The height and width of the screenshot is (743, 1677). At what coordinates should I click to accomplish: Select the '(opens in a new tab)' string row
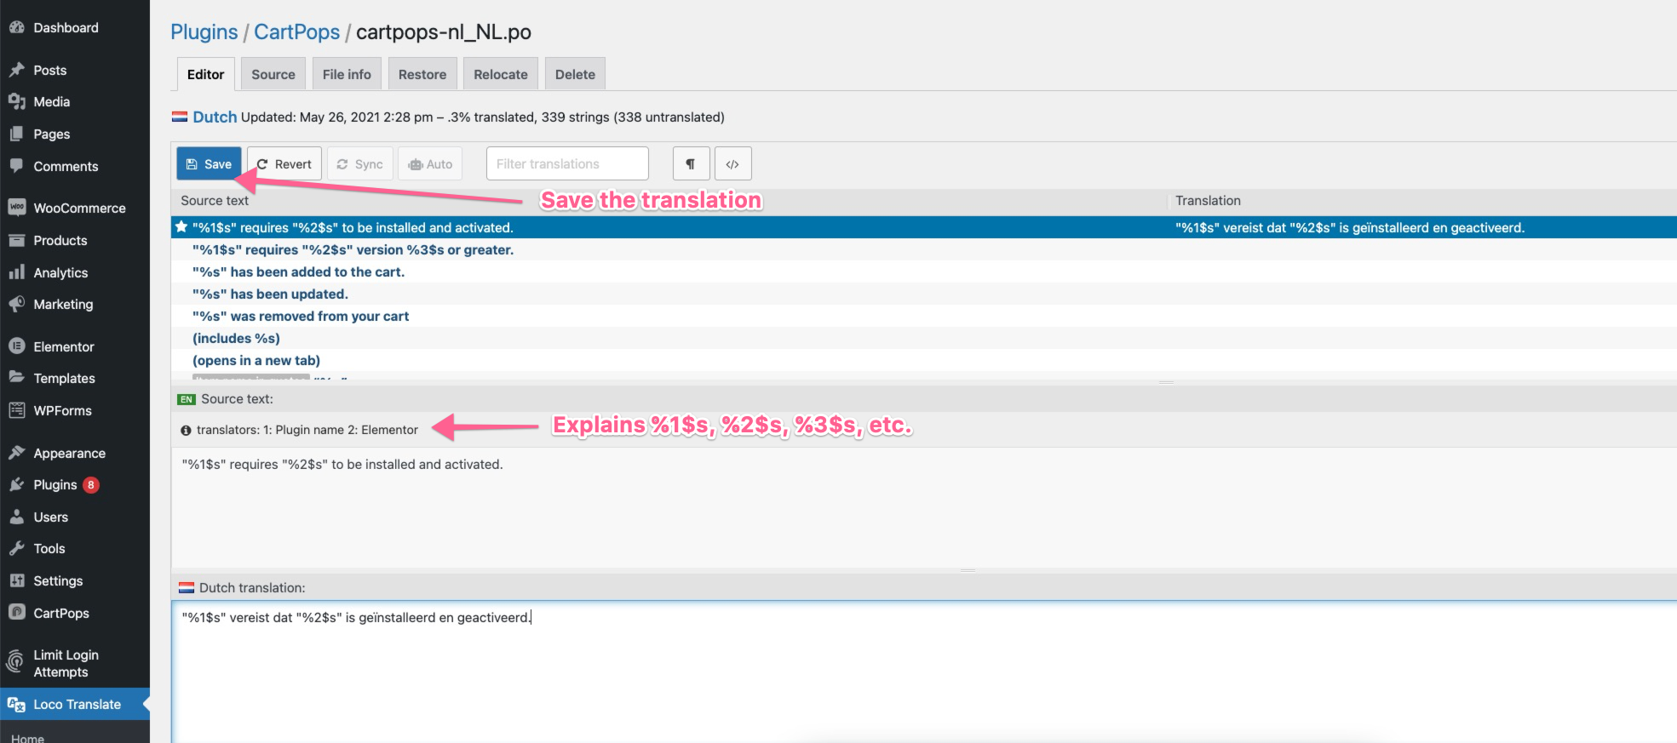click(256, 361)
